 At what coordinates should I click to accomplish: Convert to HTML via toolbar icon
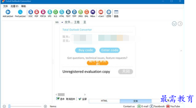tap(62, 13)
